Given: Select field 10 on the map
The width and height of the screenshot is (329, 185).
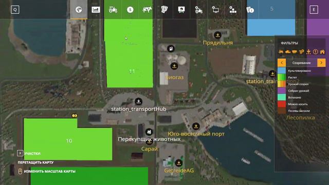Looking at the screenshot, I should (x=68, y=139).
